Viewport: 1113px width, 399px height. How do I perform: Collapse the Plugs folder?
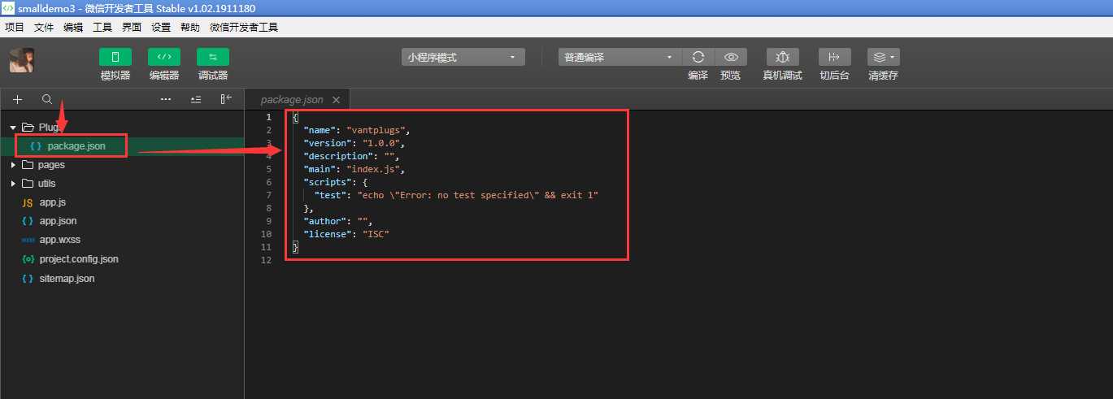tap(13, 128)
